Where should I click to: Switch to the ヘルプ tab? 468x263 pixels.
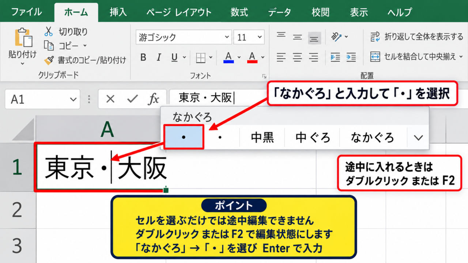[x=400, y=12]
